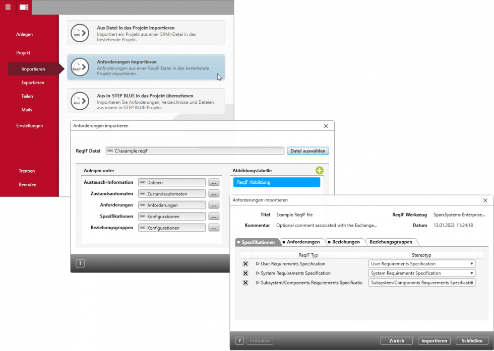Click the xmi file icon beside SXMI import
Viewport: 494px width, 351px height.
(x=80, y=33)
